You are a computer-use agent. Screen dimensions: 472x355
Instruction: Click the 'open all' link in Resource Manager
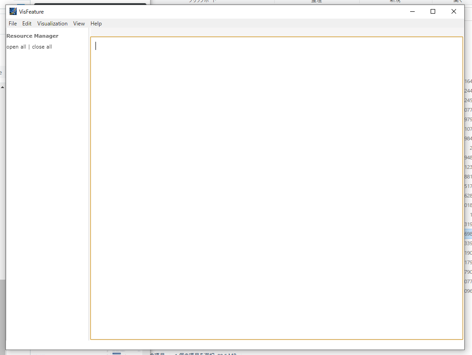pyautogui.click(x=16, y=47)
